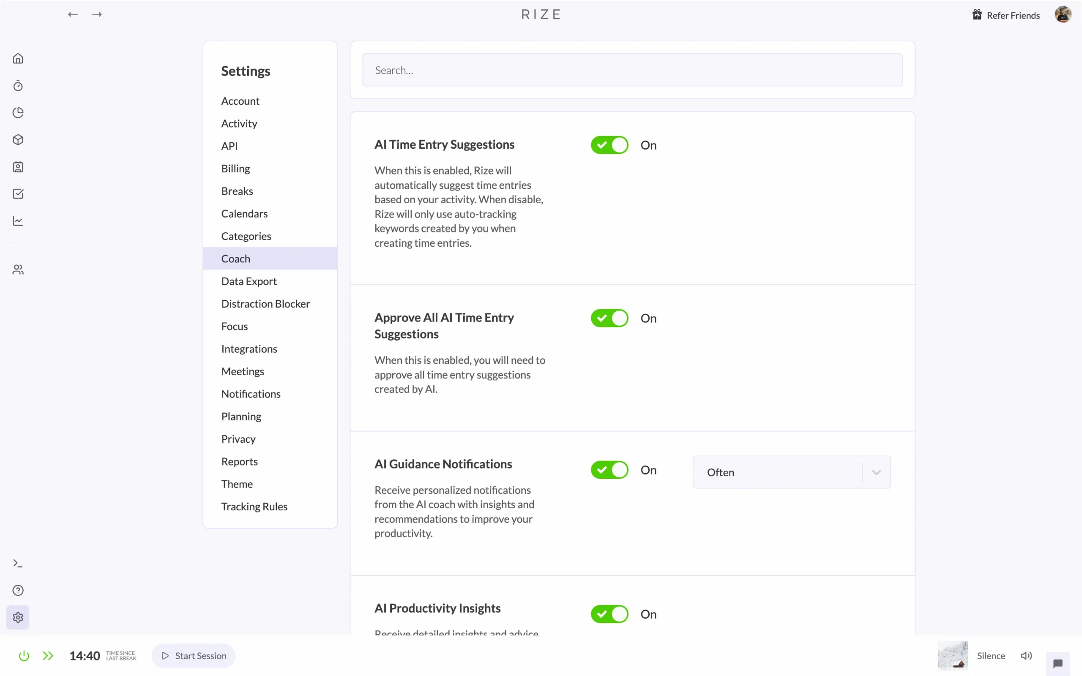Toggle AI Time Entry Suggestions switch

[x=609, y=145]
